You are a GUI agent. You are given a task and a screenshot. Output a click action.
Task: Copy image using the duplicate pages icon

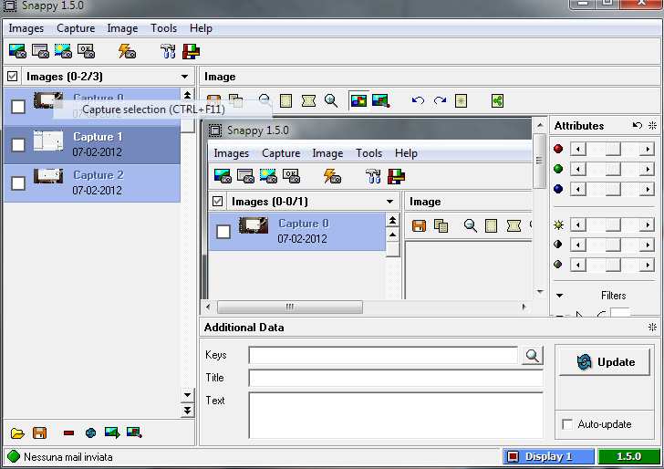point(236,101)
